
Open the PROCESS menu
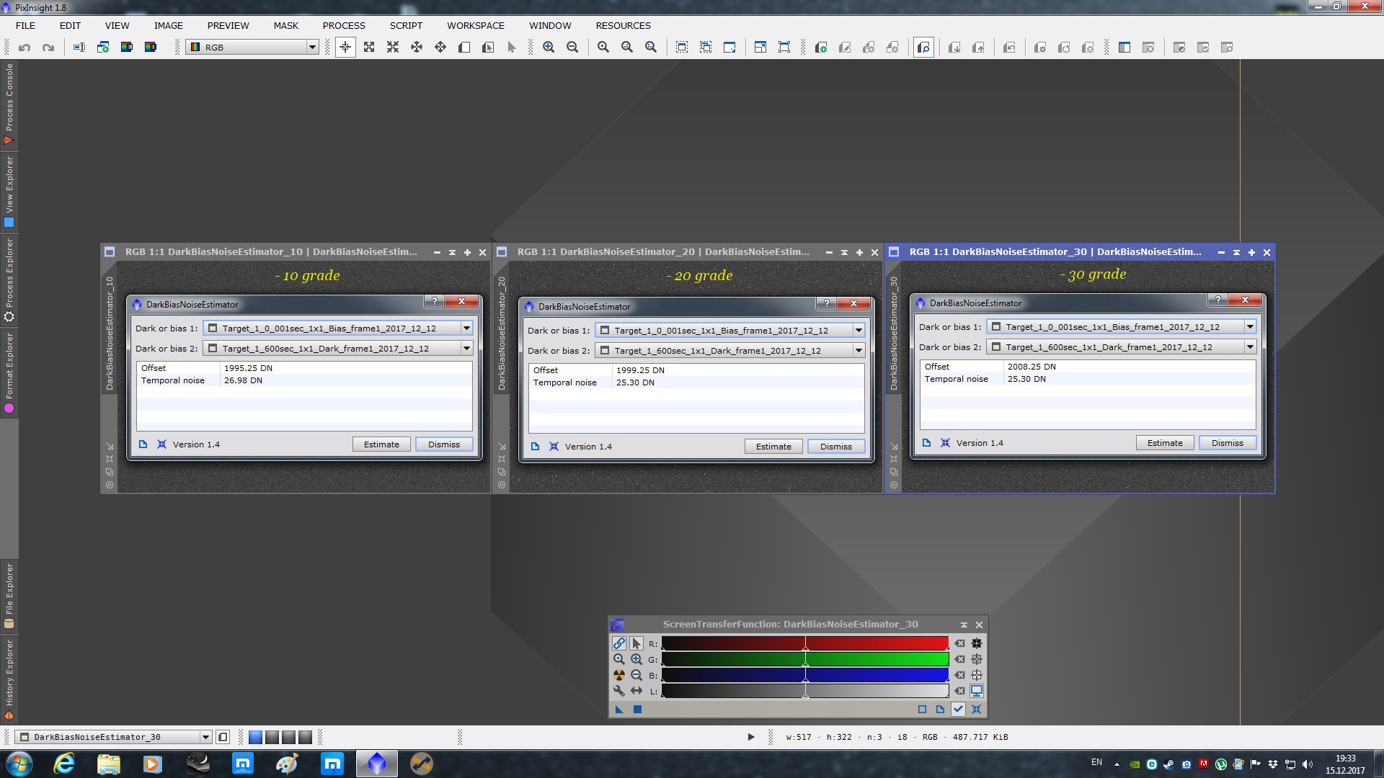point(344,25)
